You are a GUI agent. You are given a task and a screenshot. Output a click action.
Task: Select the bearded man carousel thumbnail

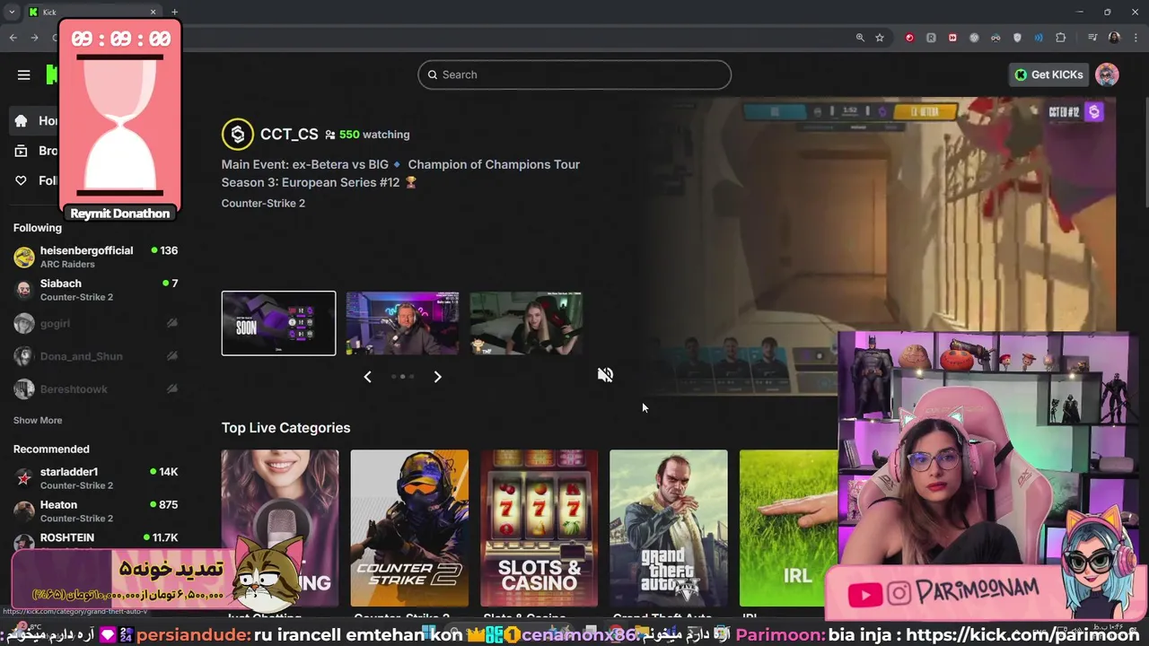[x=402, y=323]
